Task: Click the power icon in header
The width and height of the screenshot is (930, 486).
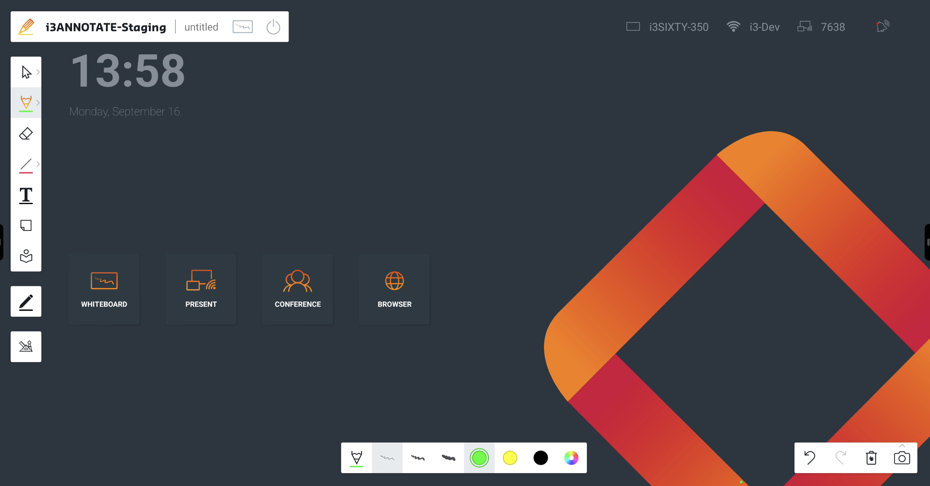Action: pyautogui.click(x=273, y=27)
